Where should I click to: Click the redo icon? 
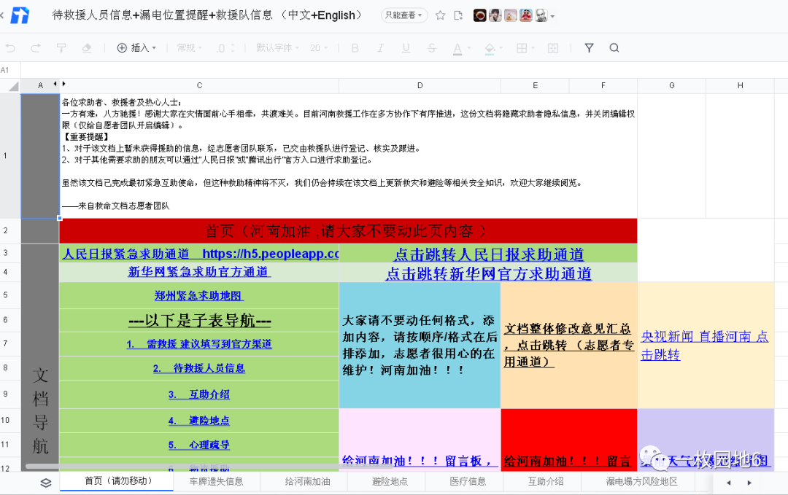36,48
